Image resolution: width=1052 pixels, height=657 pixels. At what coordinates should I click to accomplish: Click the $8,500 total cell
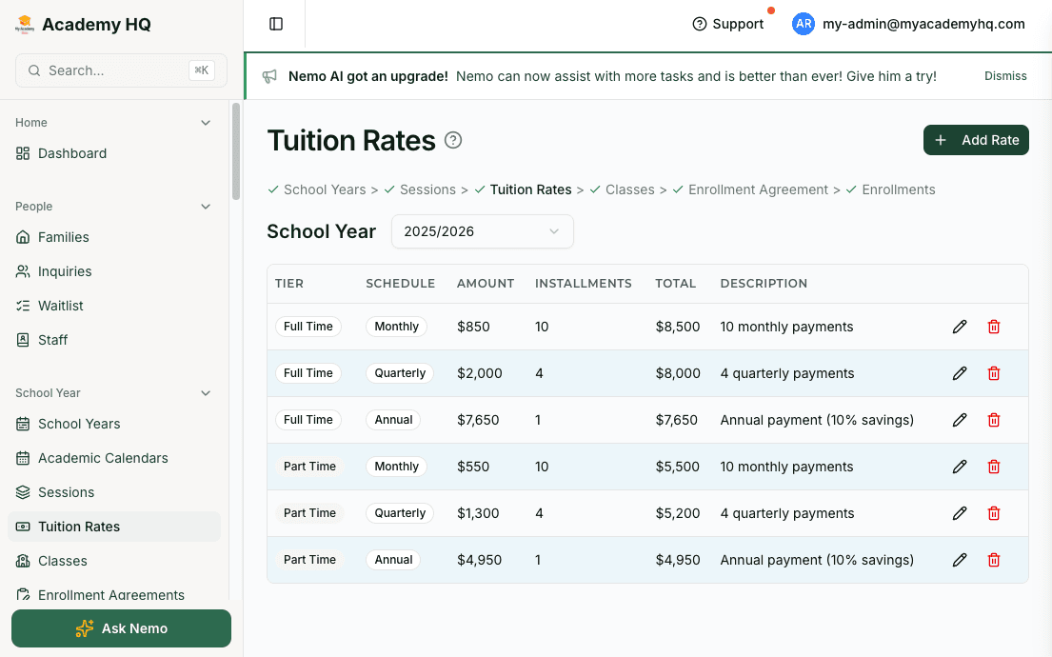point(678,327)
